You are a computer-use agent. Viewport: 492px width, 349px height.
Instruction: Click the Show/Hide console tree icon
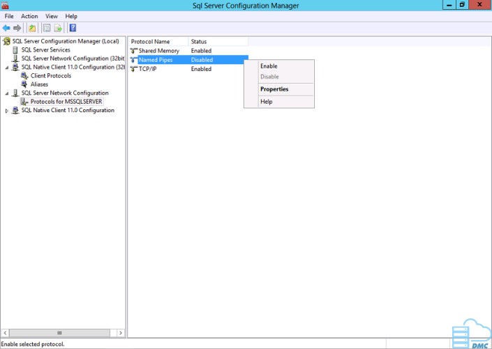click(x=47, y=28)
